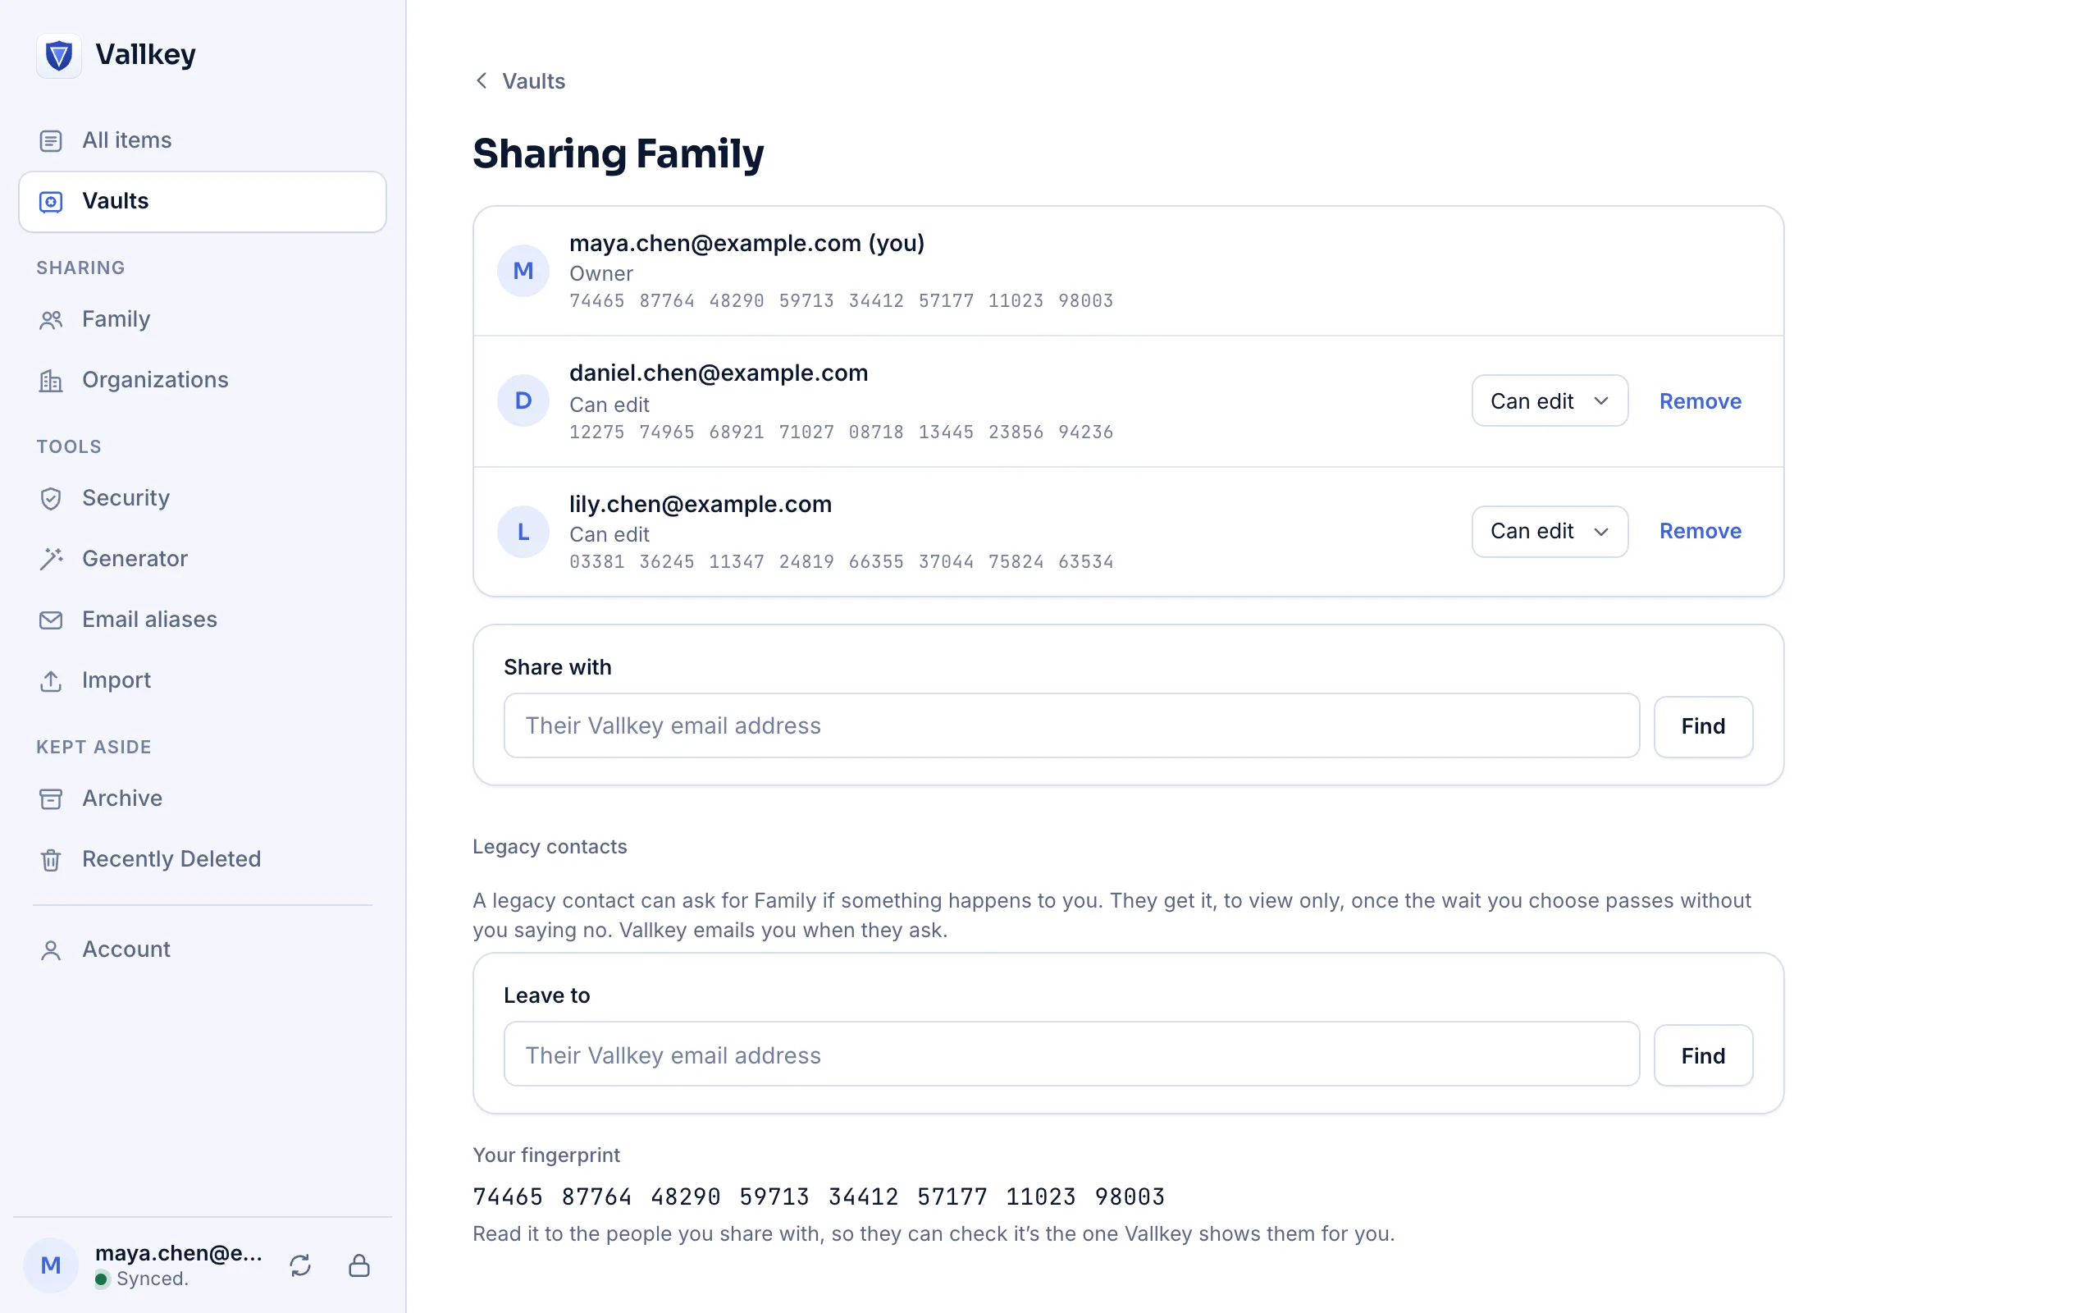Open Can edit dropdown for daniel.chen
2100x1313 pixels.
point(1549,400)
